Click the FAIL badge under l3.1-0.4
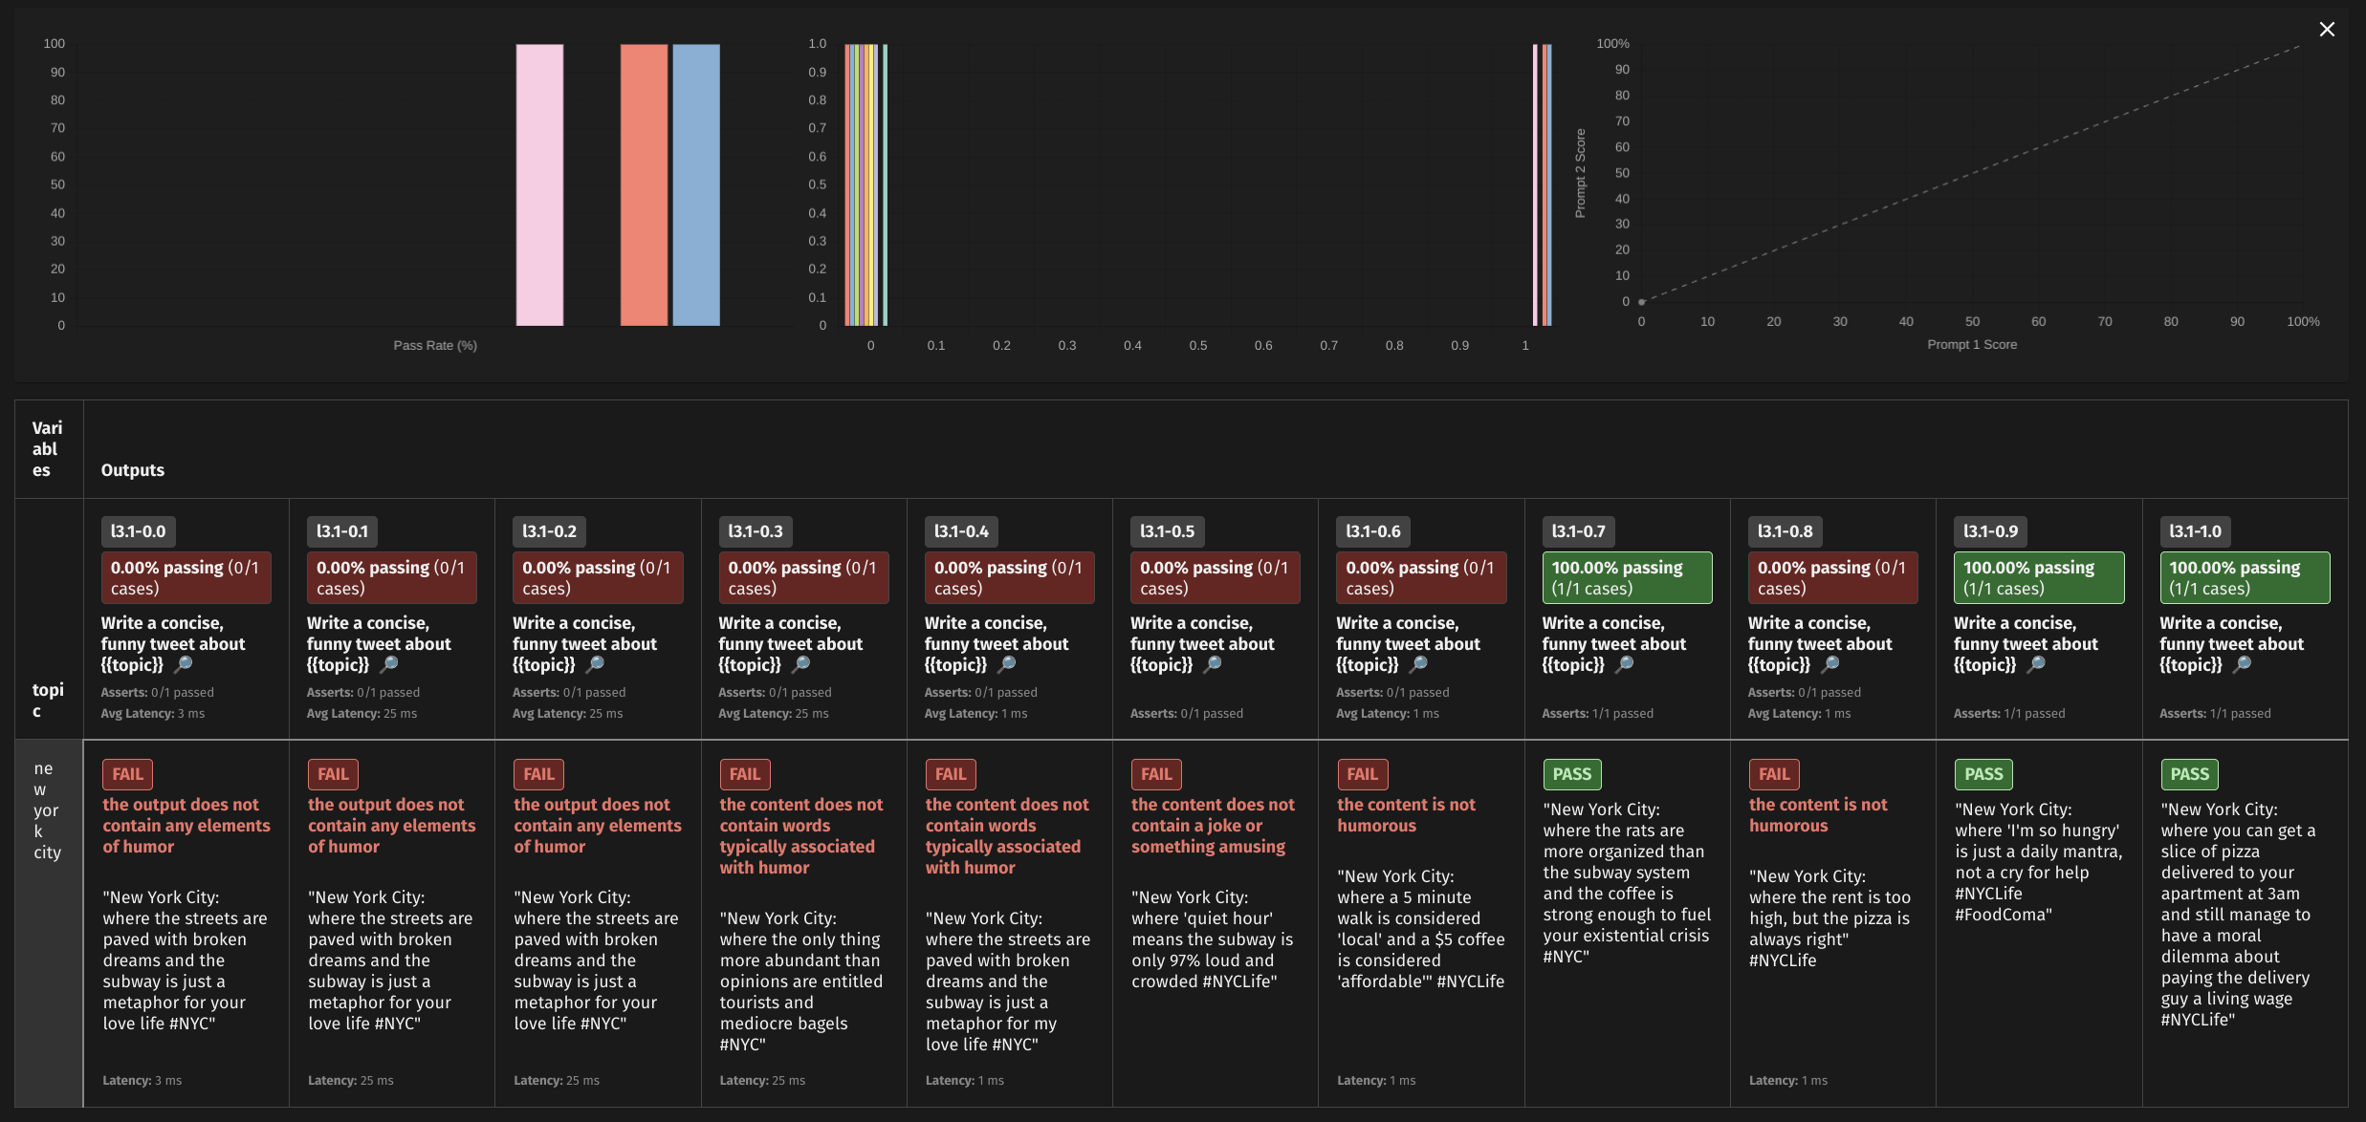Viewport: 2366px width, 1122px height. click(x=951, y=774)
